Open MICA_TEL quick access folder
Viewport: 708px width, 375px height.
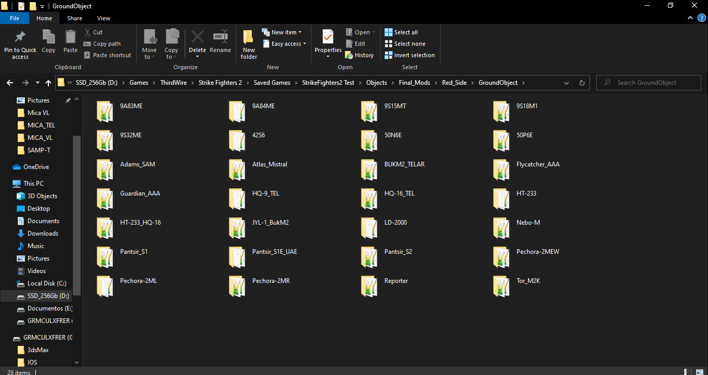point(41,125)
